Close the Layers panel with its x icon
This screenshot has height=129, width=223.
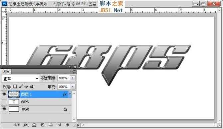[75, 67]
